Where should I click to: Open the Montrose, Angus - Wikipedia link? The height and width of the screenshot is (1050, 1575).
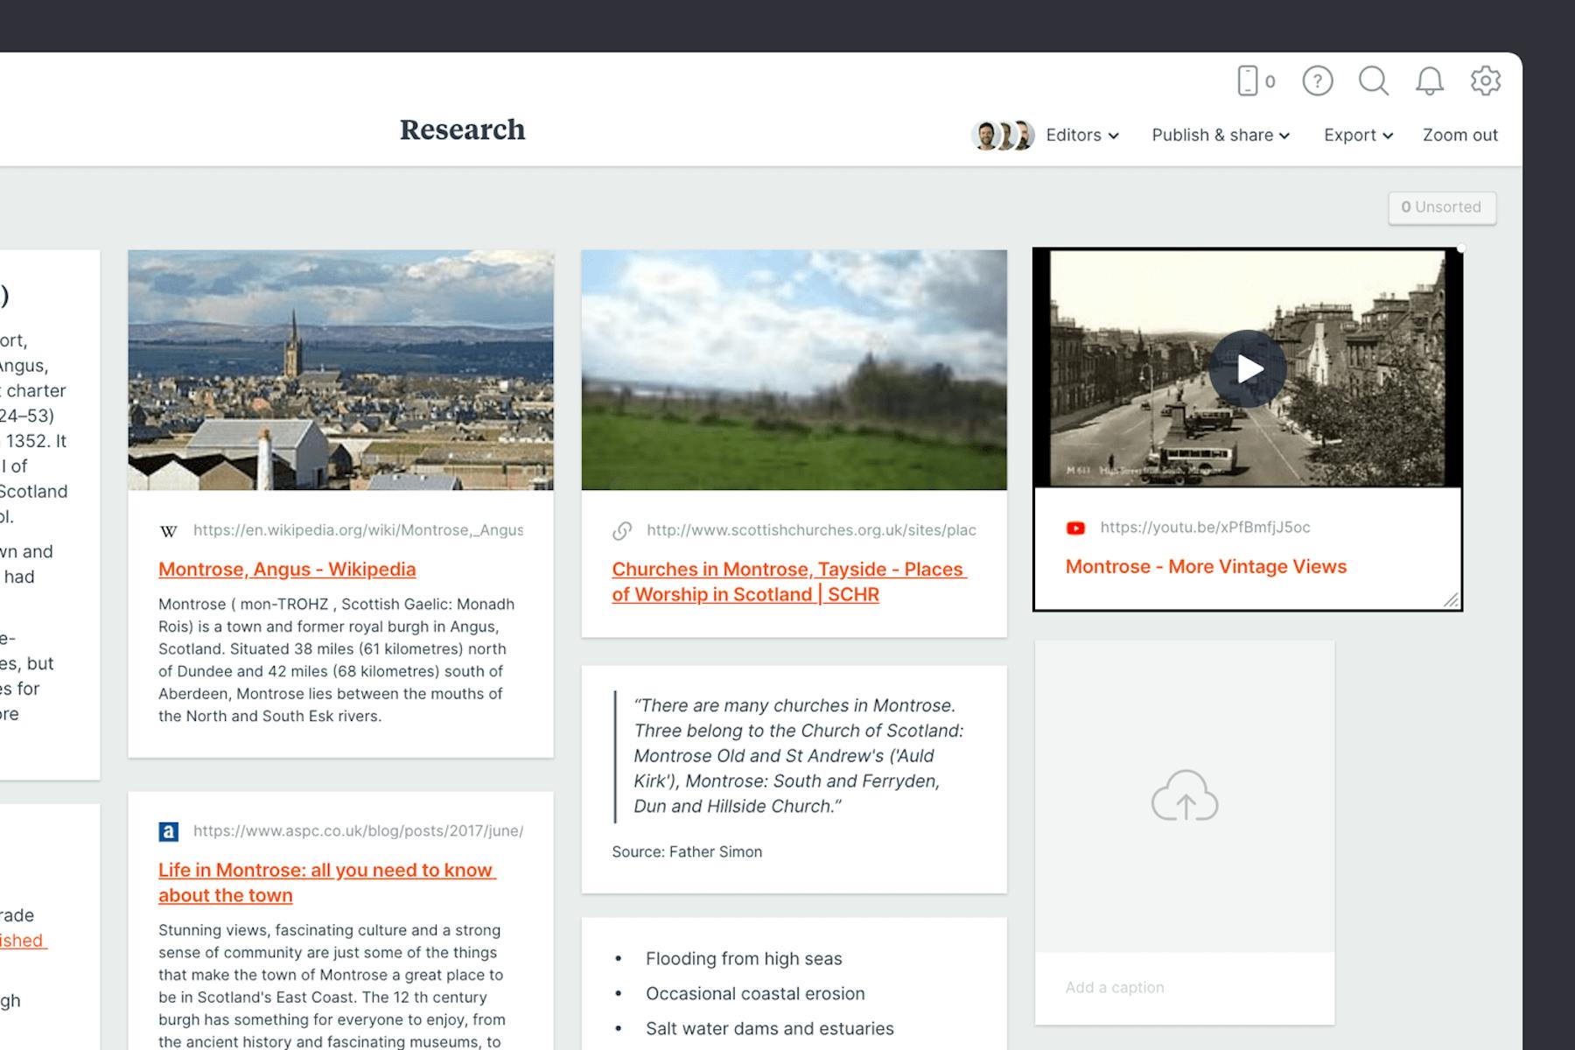(287, 569)
